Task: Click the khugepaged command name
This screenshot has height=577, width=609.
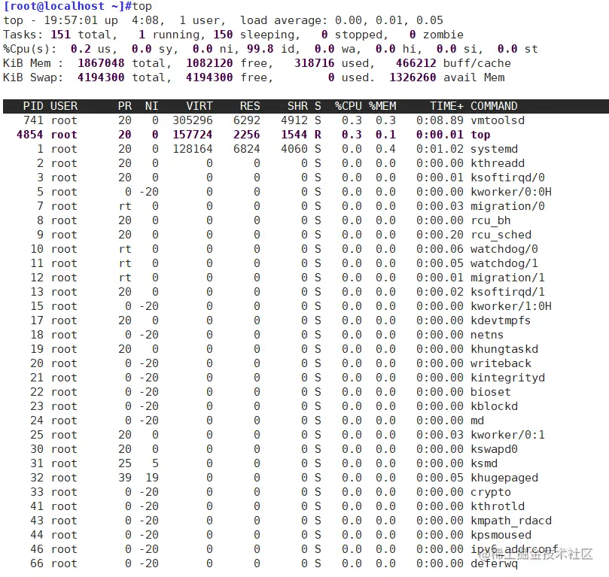Action: [x=504, y=478]
